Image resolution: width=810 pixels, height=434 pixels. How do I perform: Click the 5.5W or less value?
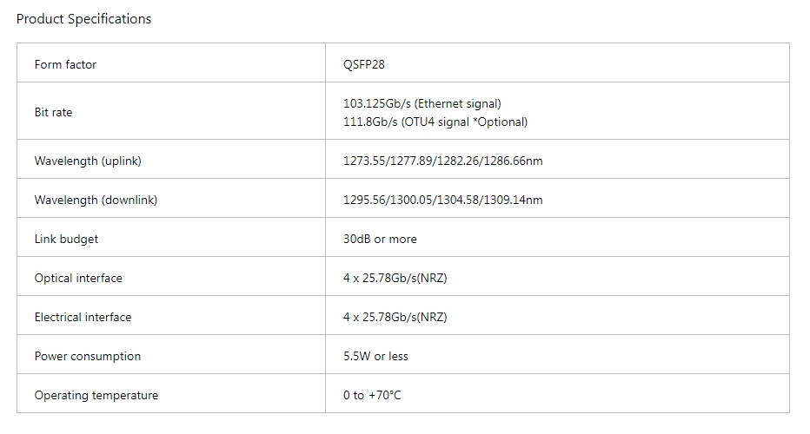[375, 357]
